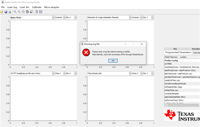Select adcStartTimeConst + adcStartTimeVar row
Image resolution: width=200 pixels, height=127 pixels.
[x=182, y=77]
